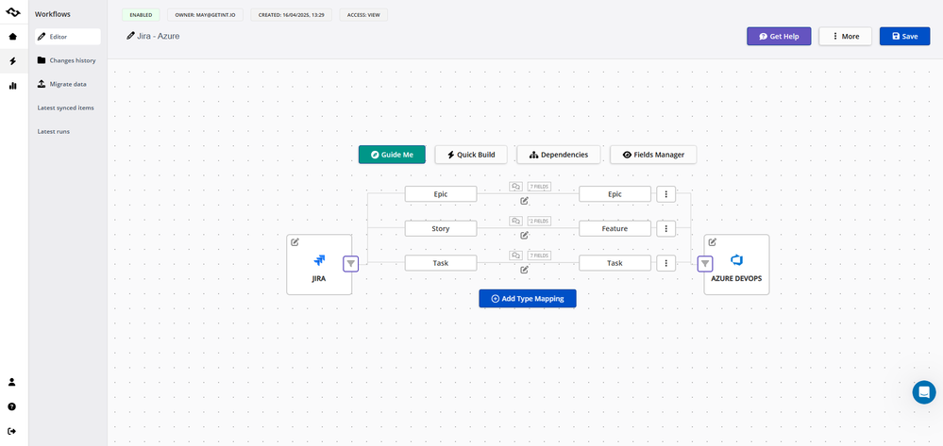Click the logout icon in sidebar
Screen dimensions: 943x446
[x=12, y=431]
